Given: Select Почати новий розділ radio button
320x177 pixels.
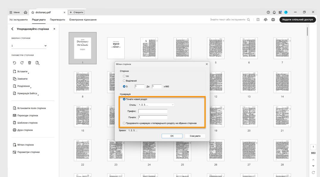Looking at the screenshot, I should point(124,99).
